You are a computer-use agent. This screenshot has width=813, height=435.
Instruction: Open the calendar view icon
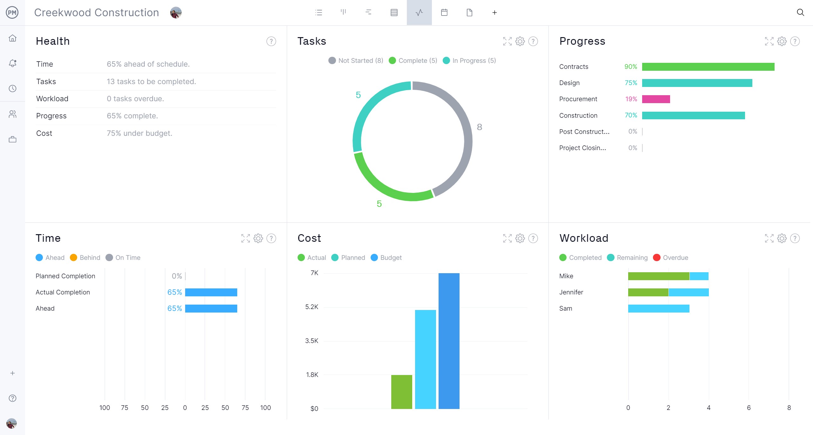pos(444,12)
